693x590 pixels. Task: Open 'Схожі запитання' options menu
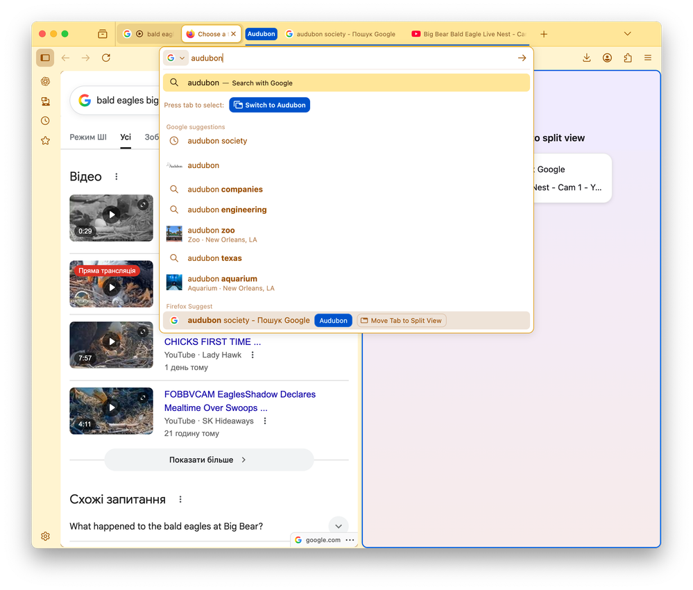click(180, 499)
